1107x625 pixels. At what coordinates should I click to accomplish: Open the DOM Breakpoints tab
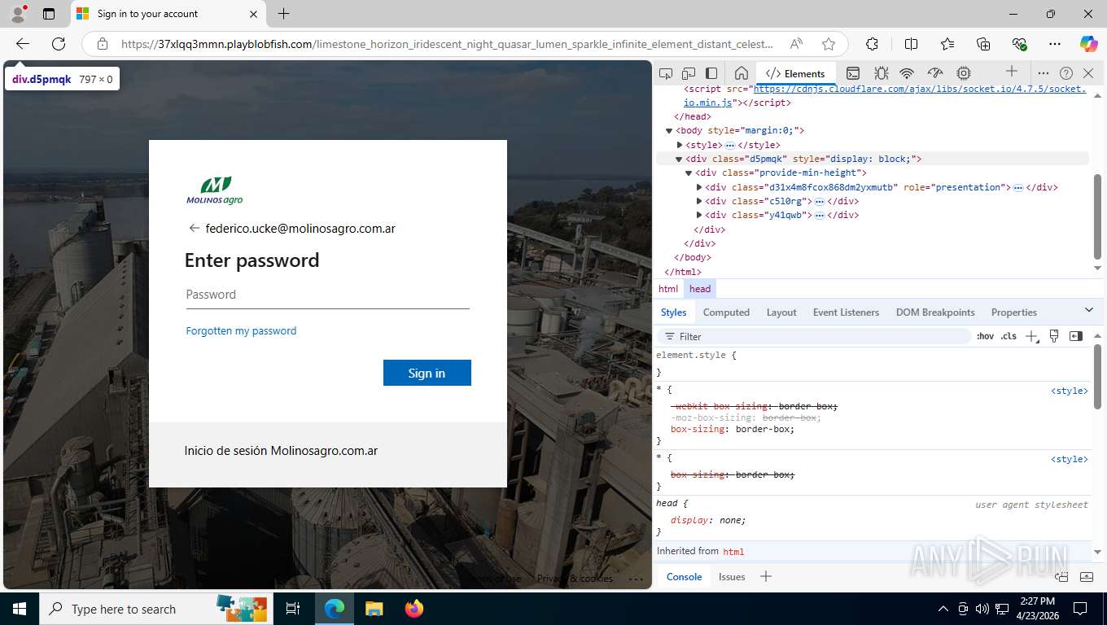click(x=935, y=312)
